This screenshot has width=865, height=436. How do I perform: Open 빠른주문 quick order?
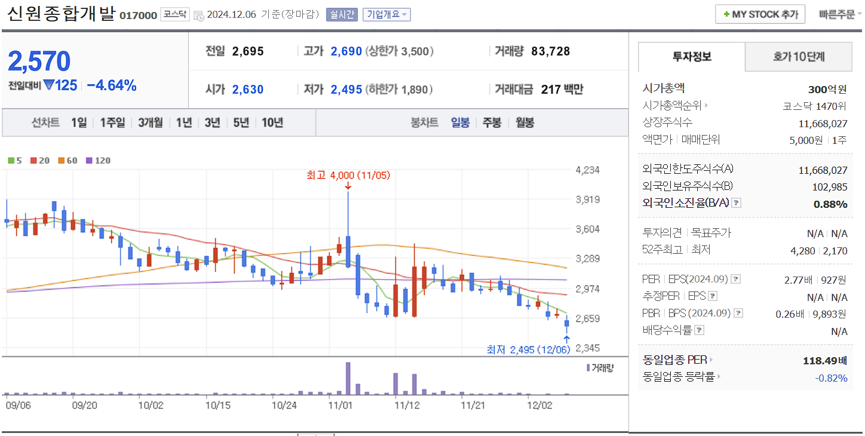coord(836,14)
